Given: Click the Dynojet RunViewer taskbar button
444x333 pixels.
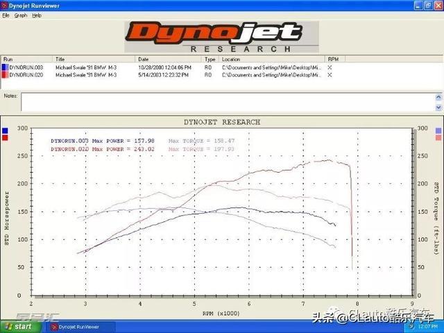Looking at the screenshot, I should pyautogui.click(x=80, y=327).
